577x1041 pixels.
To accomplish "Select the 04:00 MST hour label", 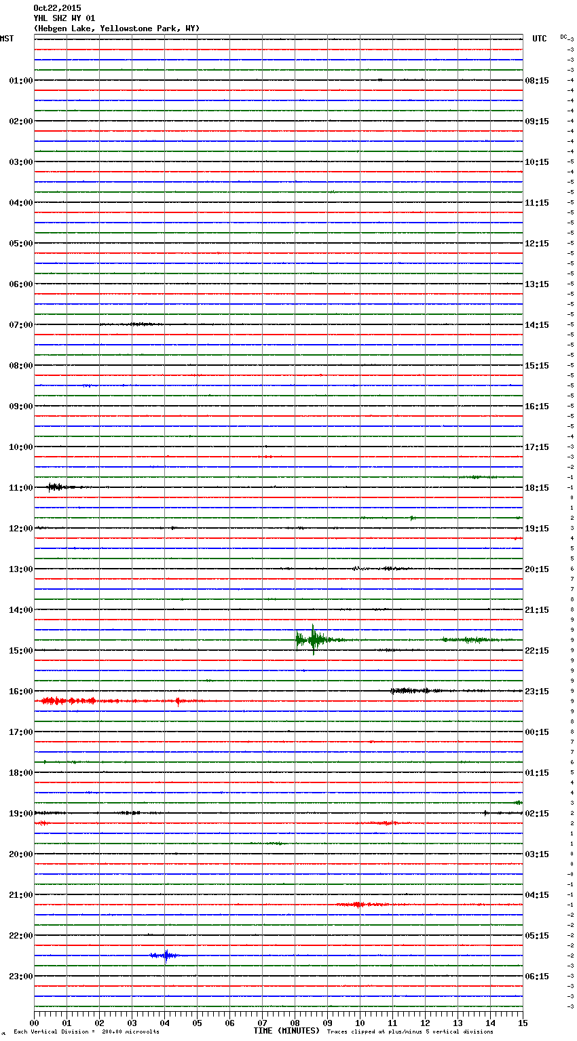I will coord(21,203).
